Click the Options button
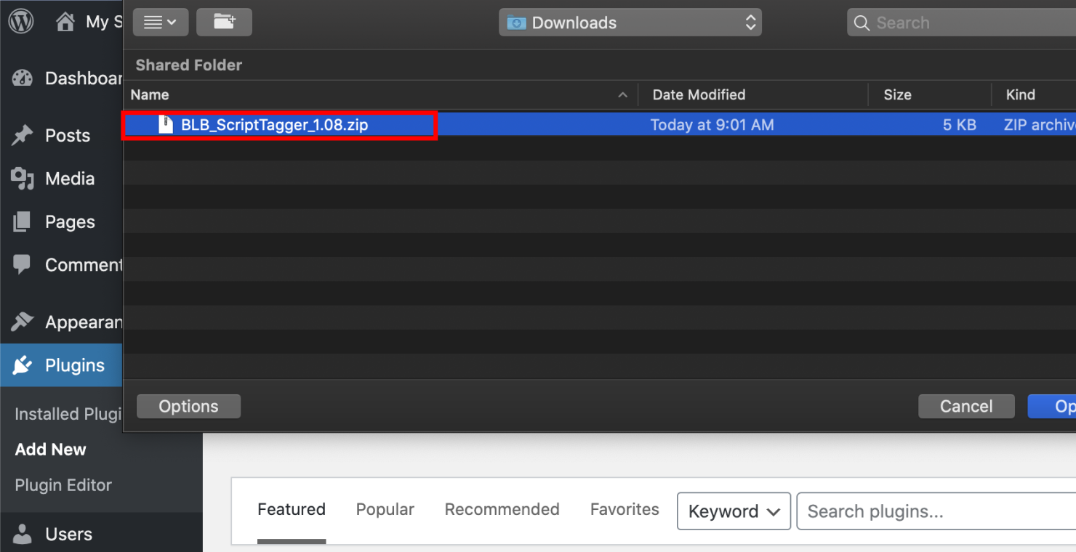 188,407
